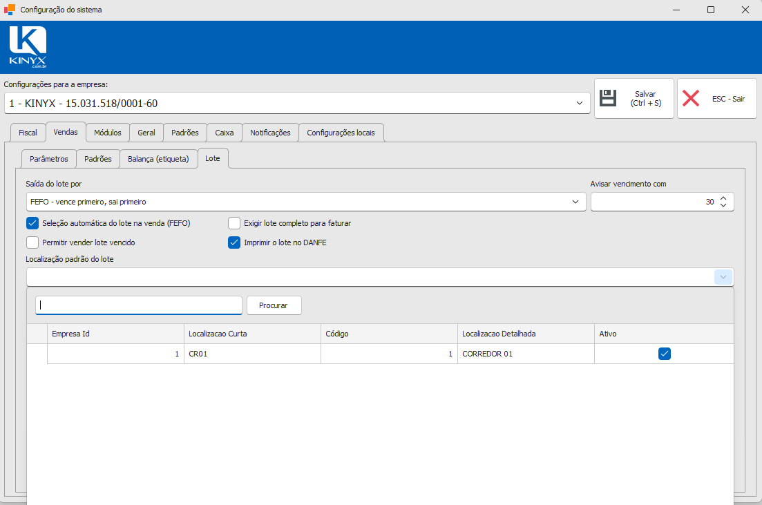Screen dimensions: 762x505
Task: Open the Caixa tab
Action: [225, 133]
